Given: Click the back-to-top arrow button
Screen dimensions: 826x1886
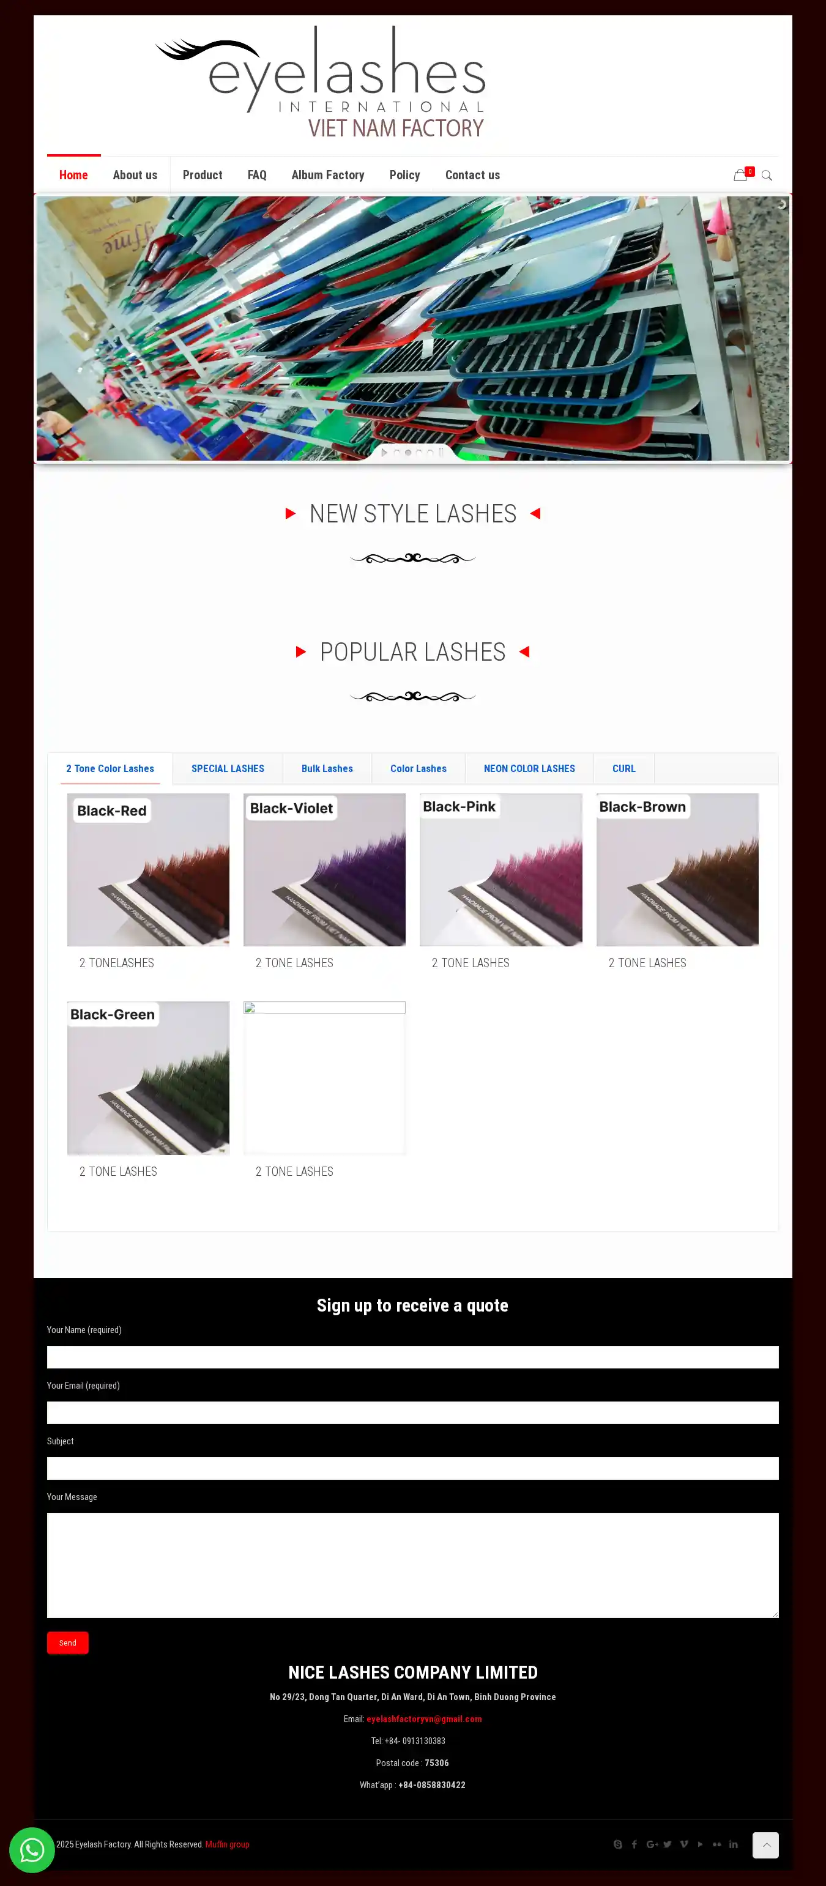Looking at the screenshot, I should [765, 1845].
